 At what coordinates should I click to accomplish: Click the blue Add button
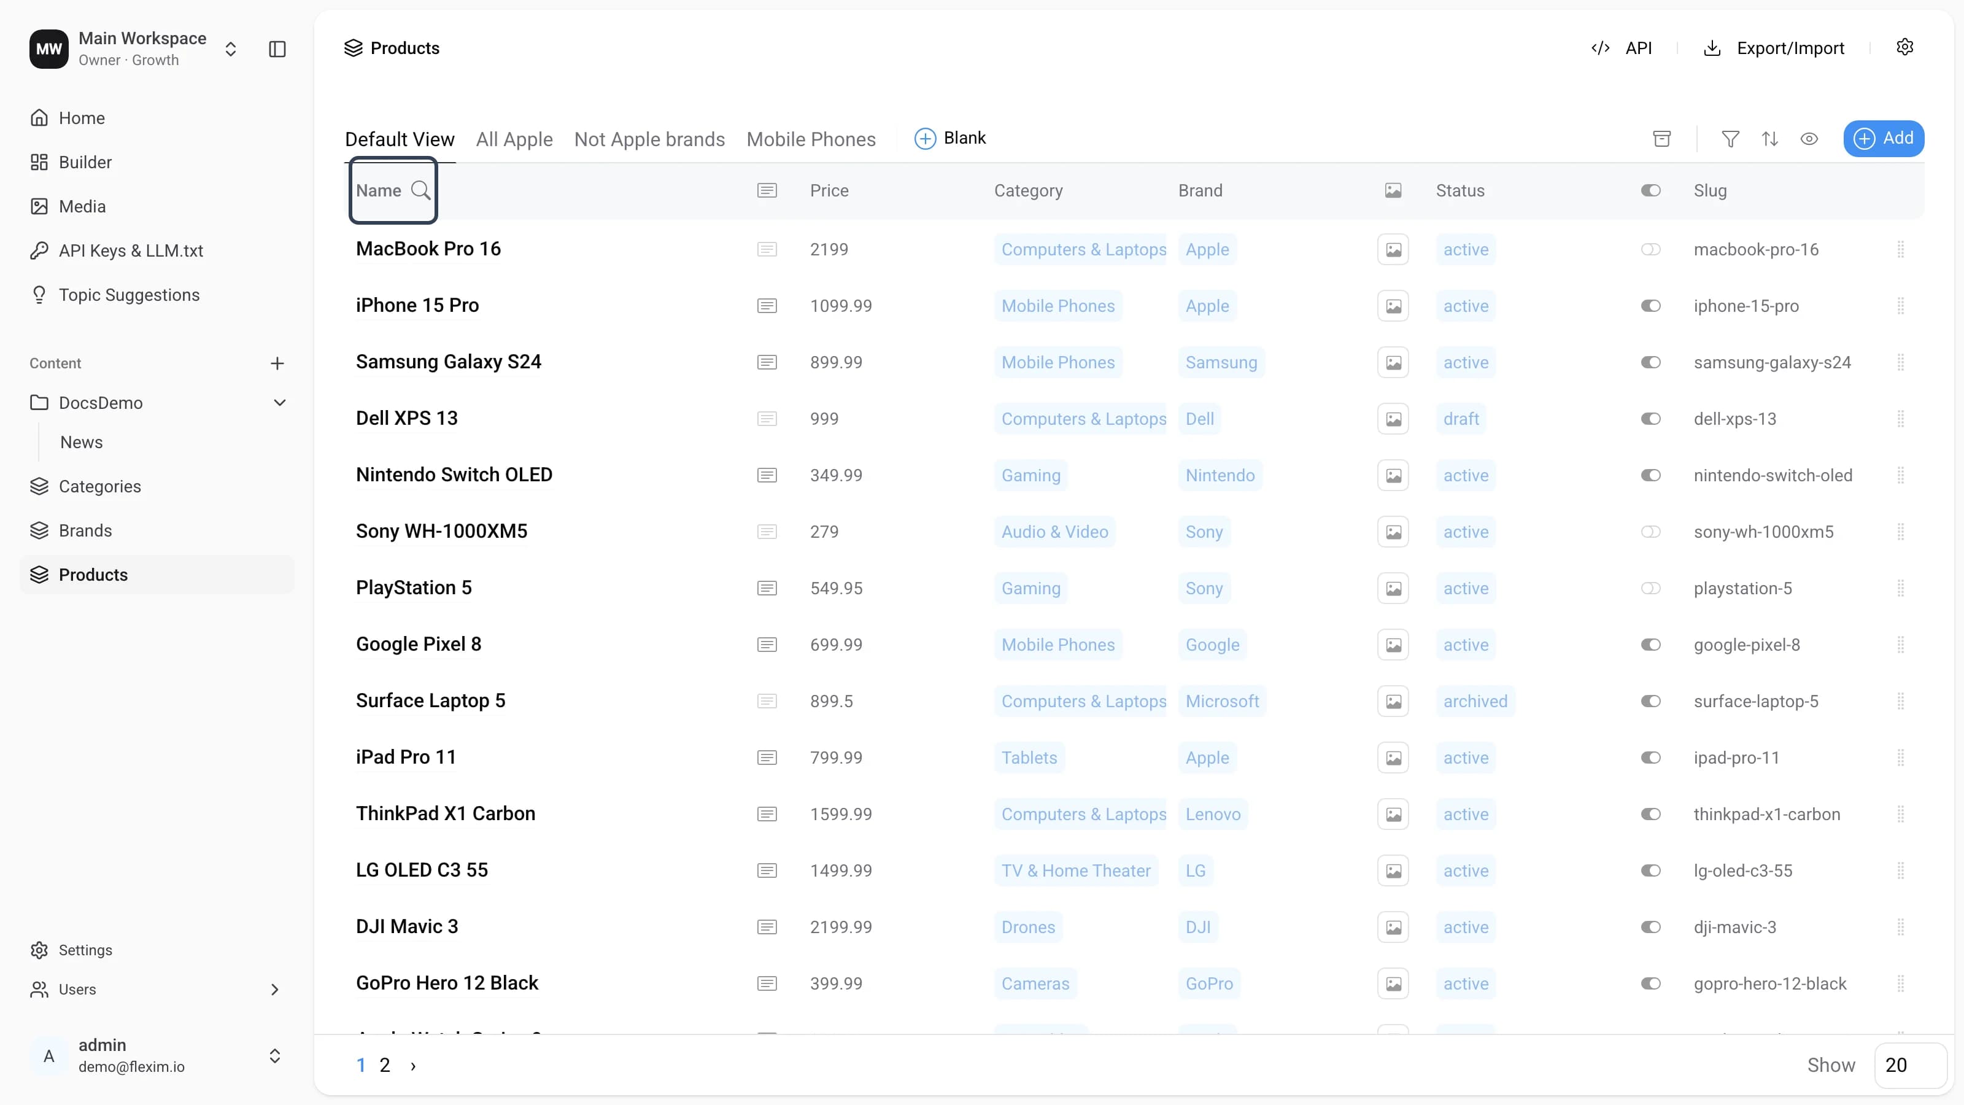click(1884, 138)
